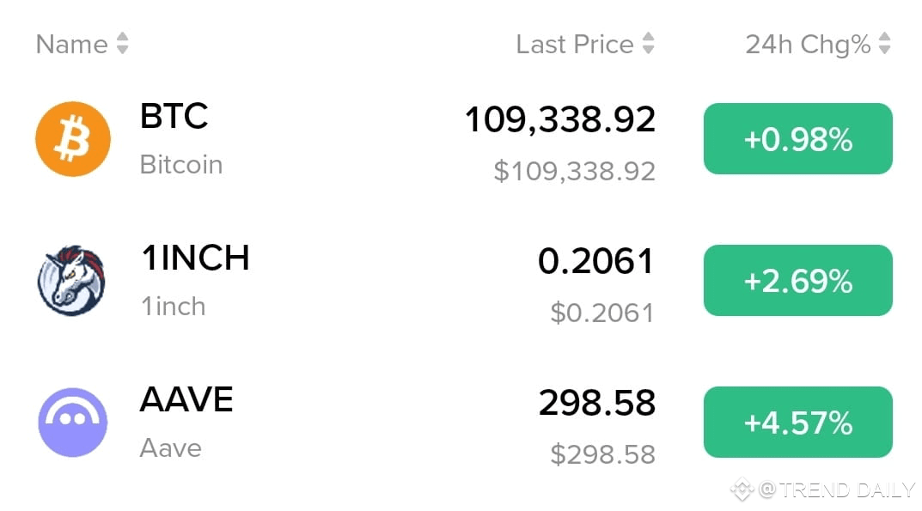This screenshot has width=922, height=511.
Task: Click the @TREND DAILY watermark text
Action: pyautogui.click(x=837, y=490)
